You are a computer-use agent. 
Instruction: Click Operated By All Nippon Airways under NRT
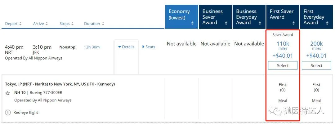[x=33, y=58]
